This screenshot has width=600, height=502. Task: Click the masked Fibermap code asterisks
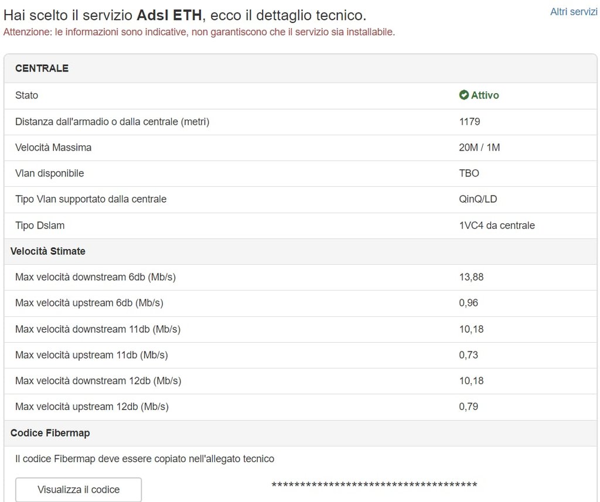tap(374, 485)
